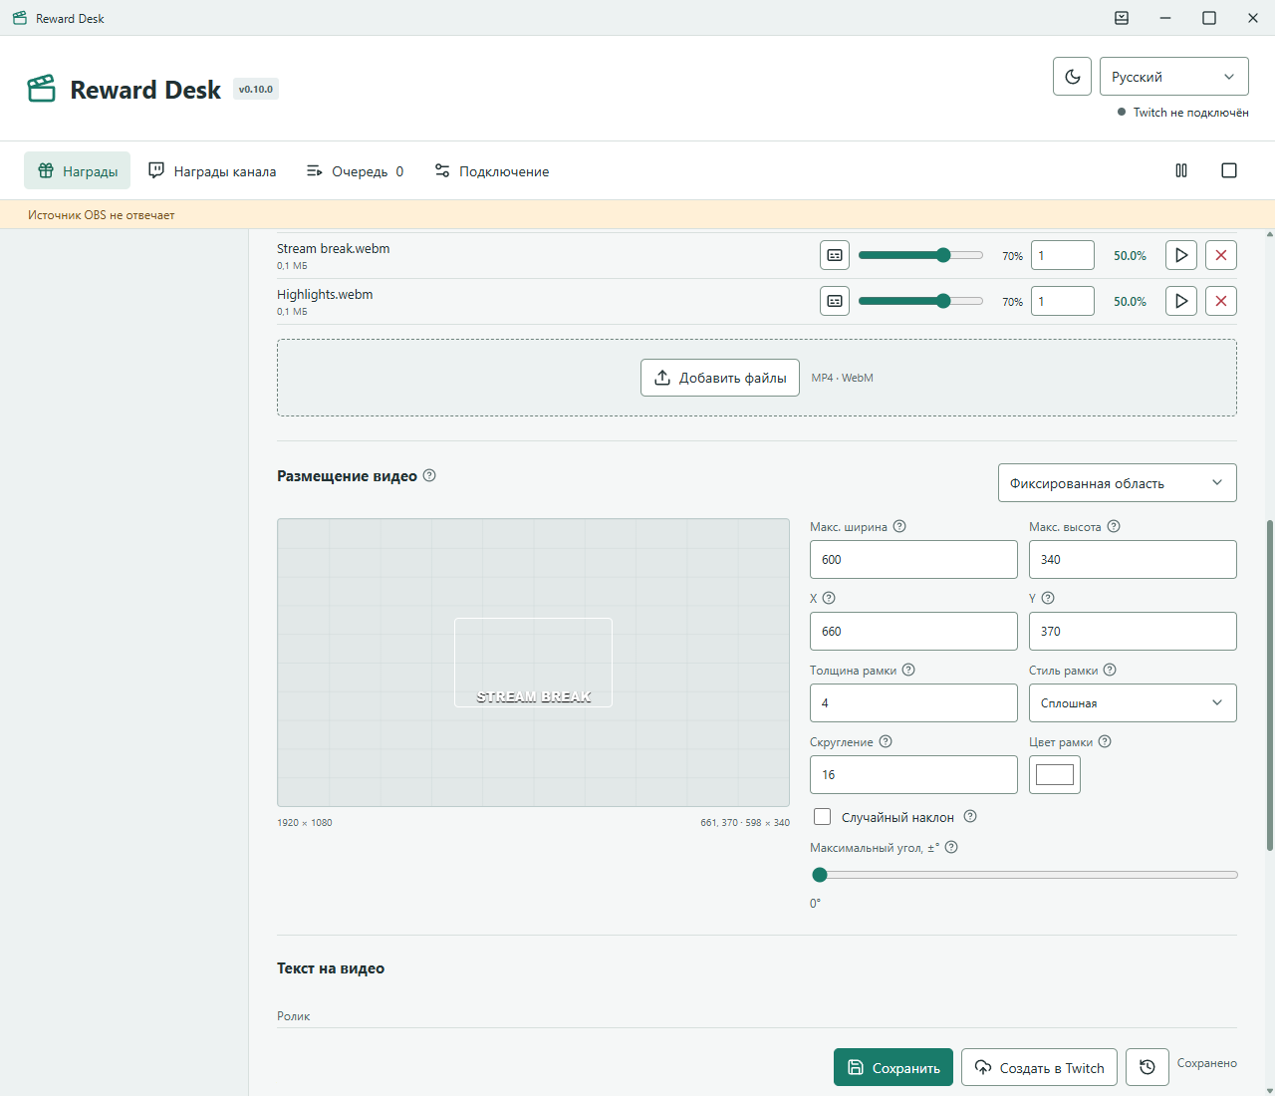Screen dimensions: 1275x1096
Task: Expand the Фиксированная область placement dropdown
Action: click(x=1118, y=483)
